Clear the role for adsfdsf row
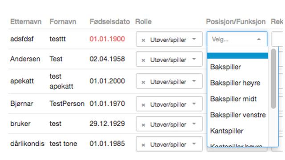The height and width of the screenshot is (160, 285). [x=143, y=40]
